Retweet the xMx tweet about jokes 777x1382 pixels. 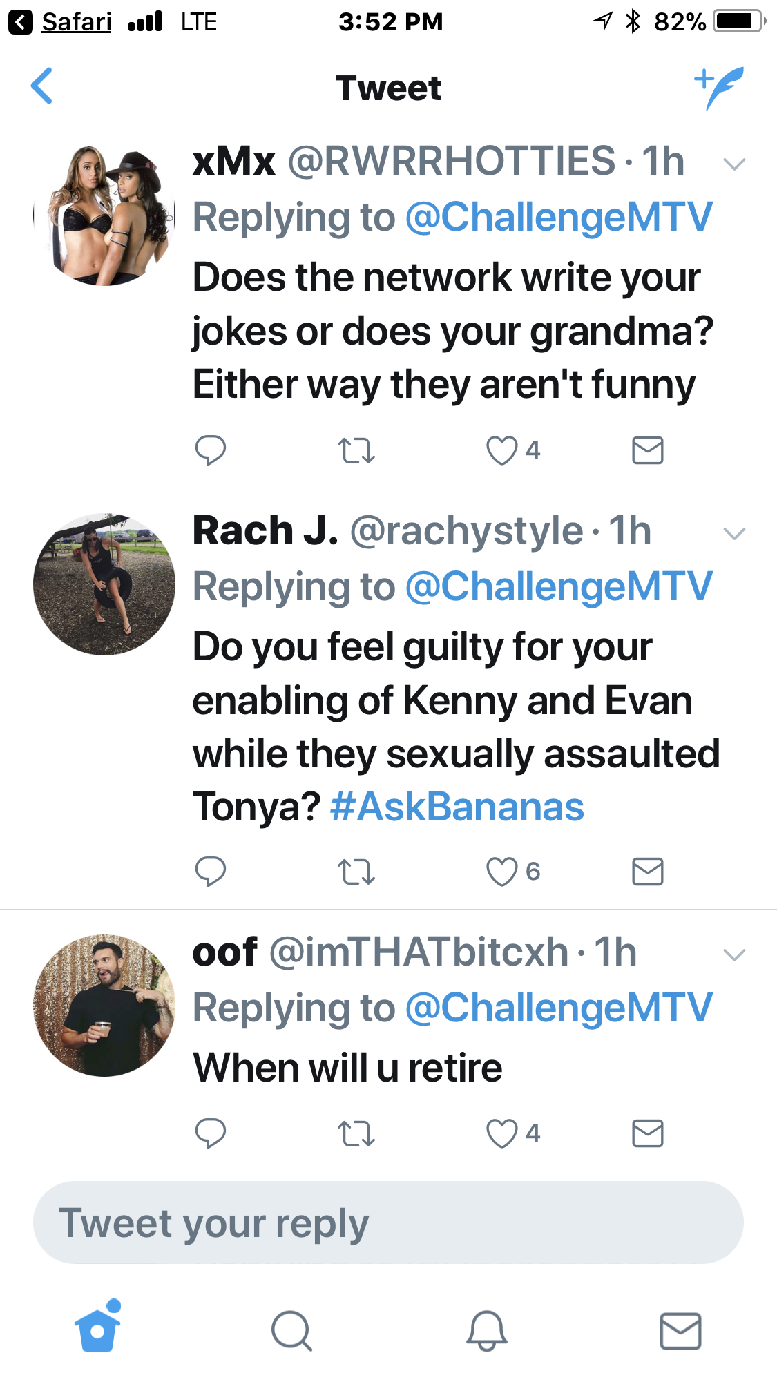[x=356, y=451]
